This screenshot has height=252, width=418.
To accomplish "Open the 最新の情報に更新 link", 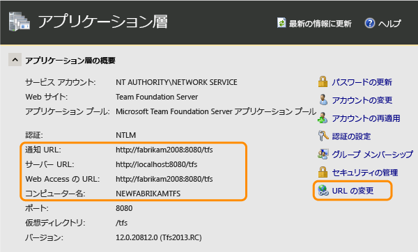I will 320,24.
